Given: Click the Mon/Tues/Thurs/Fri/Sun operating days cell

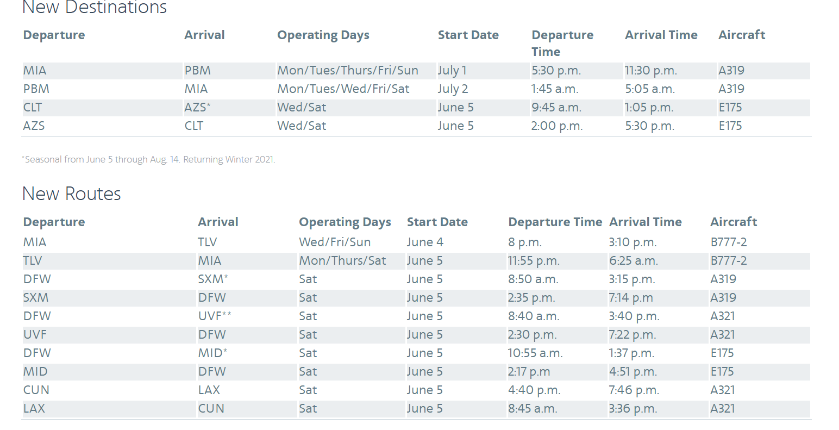Looking at the screenshot, I should 348,71.
